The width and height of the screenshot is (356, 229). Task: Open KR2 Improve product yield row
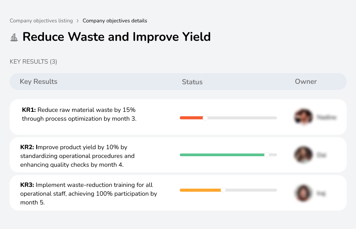point(178,155)
